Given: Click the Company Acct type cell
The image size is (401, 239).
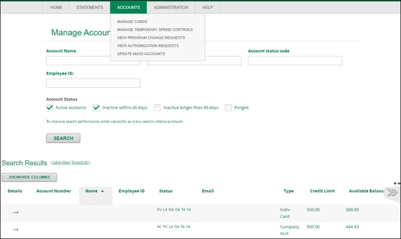Looking at the screenshot, I should [x=289, y=230].
